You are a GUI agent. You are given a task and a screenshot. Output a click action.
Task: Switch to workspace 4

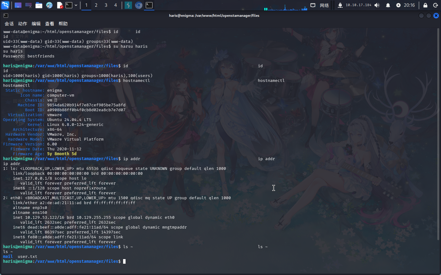click(115, 5)
